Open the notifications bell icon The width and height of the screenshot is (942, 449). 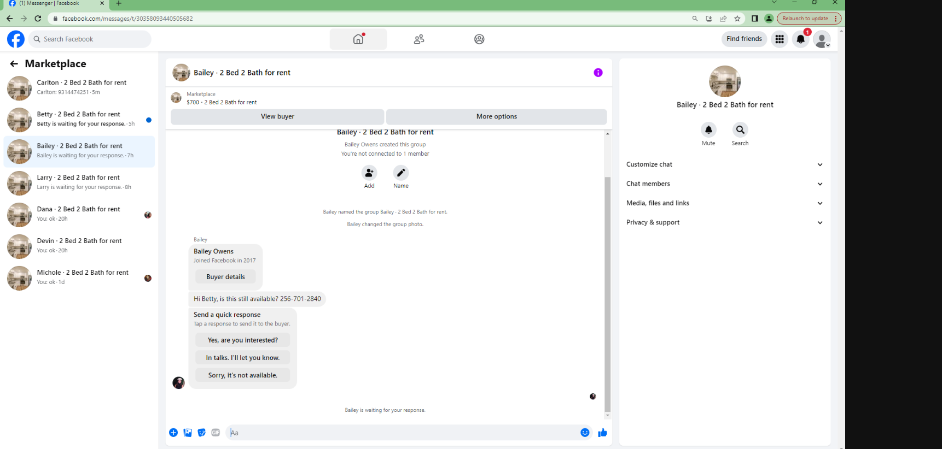pos(801,39)
